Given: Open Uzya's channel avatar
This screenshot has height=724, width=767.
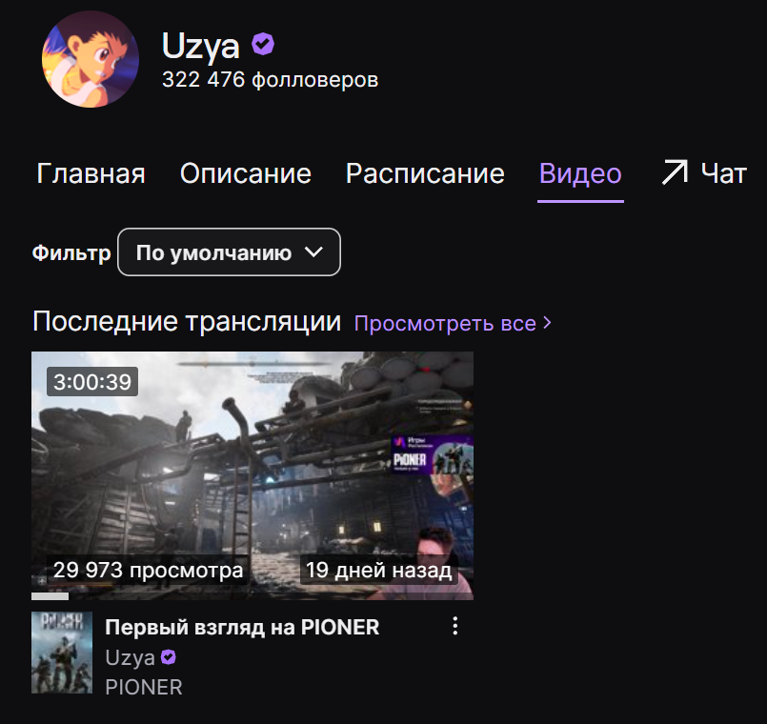Looking at the screenshot, I should (x=90, y=59).
